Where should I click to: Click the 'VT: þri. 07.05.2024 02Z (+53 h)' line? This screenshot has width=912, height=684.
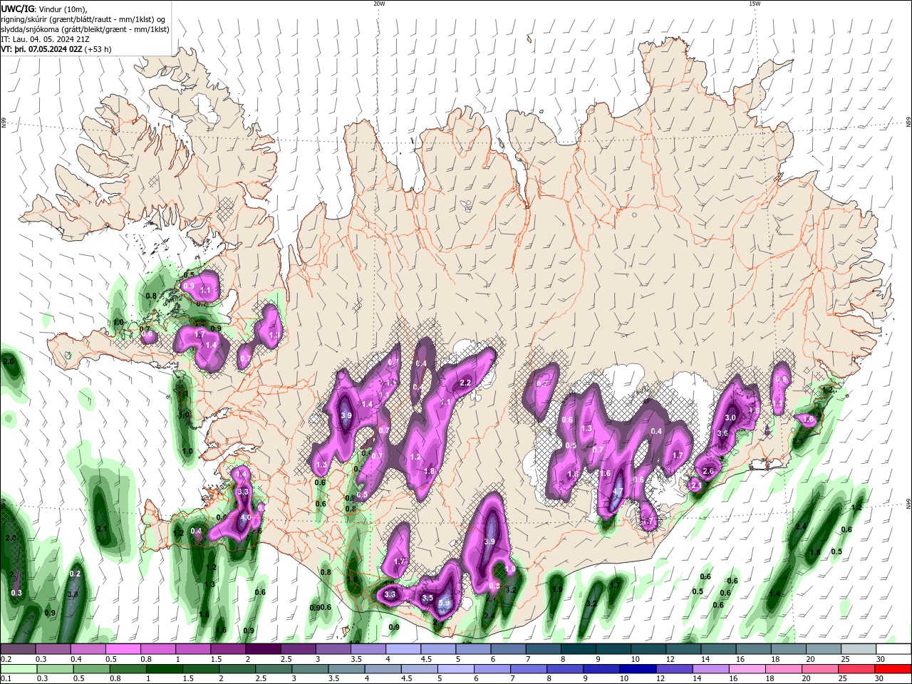(x=56, y=49)
